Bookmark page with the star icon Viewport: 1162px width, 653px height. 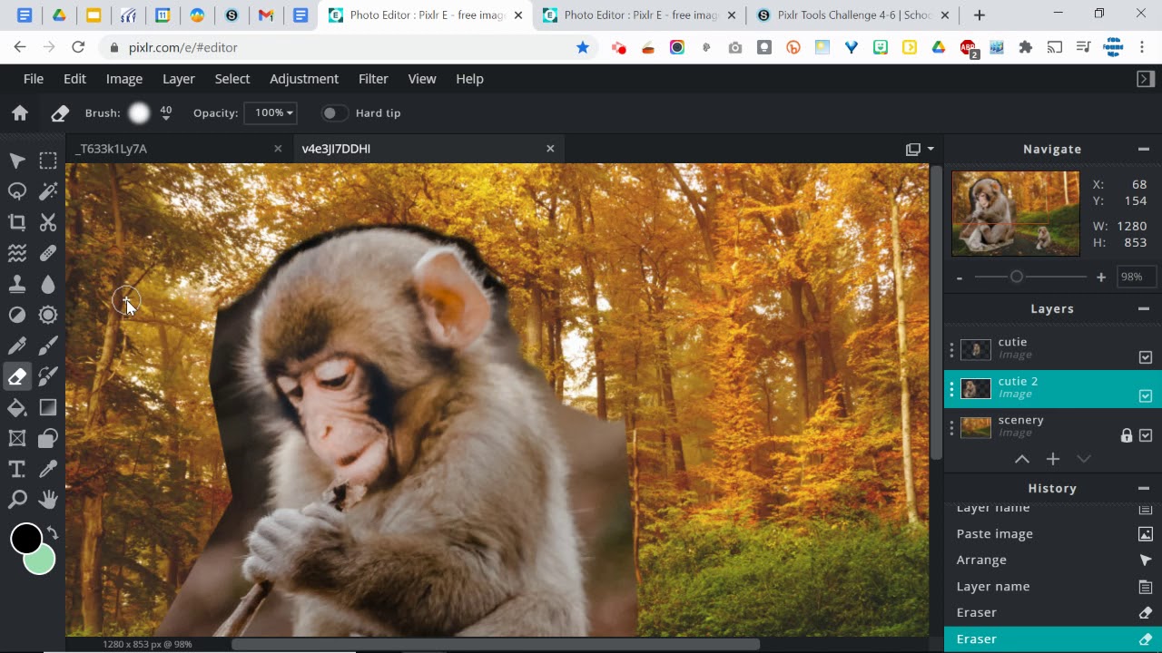583,47
